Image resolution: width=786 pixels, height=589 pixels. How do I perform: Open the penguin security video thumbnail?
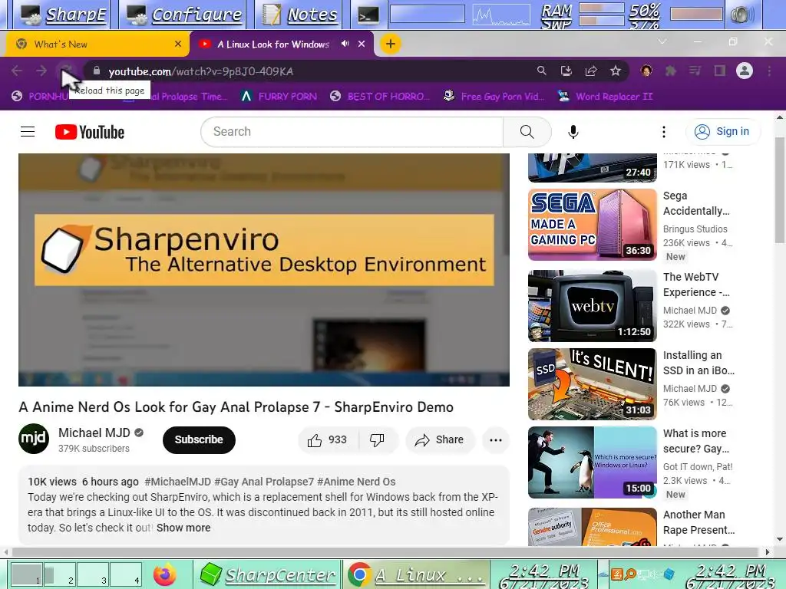(x=593, y=462)
